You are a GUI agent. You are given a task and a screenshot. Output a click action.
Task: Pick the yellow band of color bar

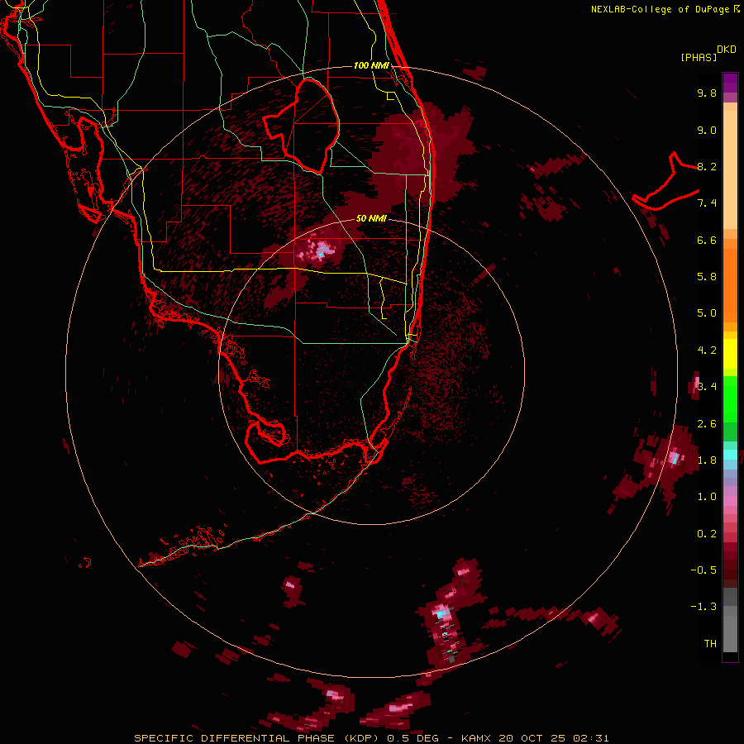(x=730, y=354)
